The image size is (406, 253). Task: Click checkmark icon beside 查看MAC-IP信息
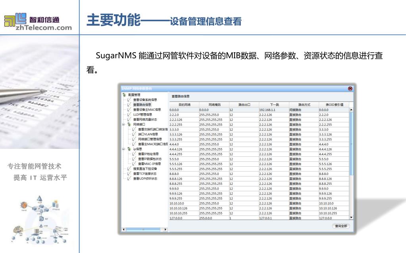134,164
